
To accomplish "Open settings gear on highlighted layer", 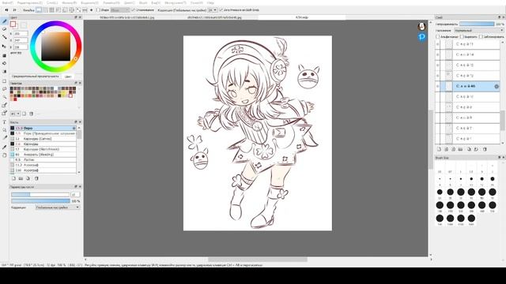I will point(497,86).
